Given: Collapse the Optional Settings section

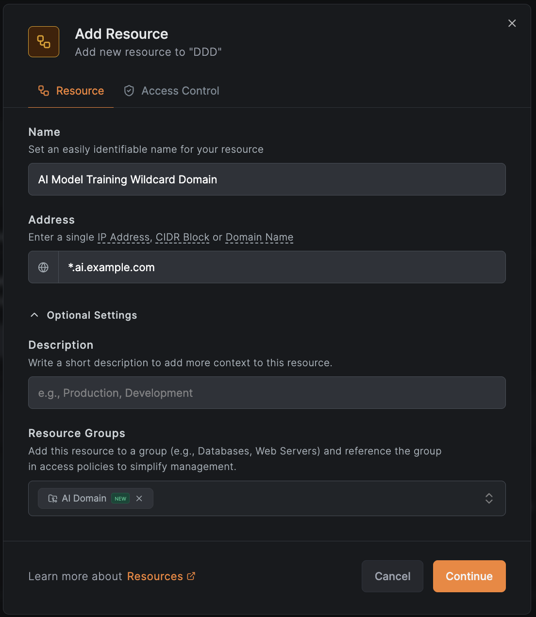Looking at the screenshot, I should point(34,315).
